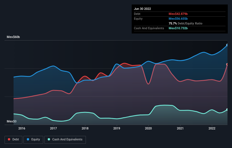This screenshot has height=148, width=232.
Task: Select the blue Equity end-point marker
Action: (x=227, y=45)
